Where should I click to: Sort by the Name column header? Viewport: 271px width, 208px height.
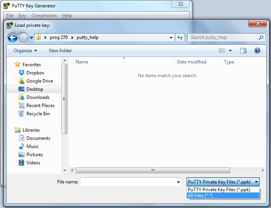pos(82,62)
